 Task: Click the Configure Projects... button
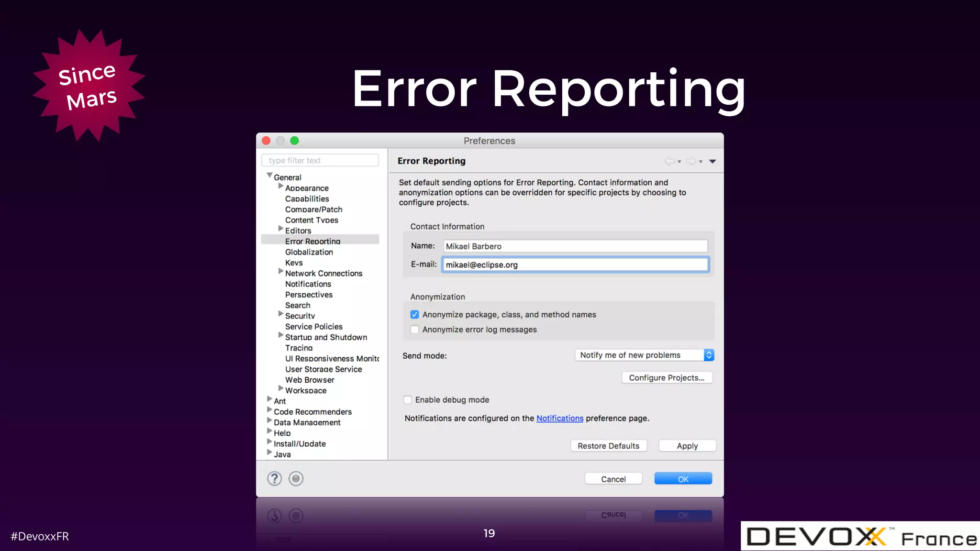(x=667, y=377)
